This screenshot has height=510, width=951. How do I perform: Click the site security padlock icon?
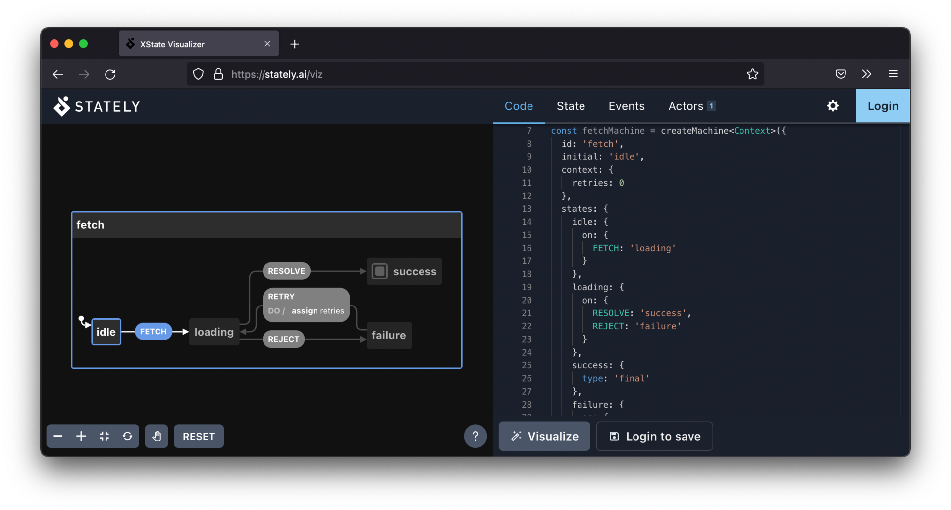click(x=218, y=74)
